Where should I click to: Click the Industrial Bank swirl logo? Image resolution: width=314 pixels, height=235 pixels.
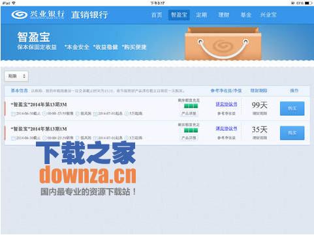(x=19, y=15)
